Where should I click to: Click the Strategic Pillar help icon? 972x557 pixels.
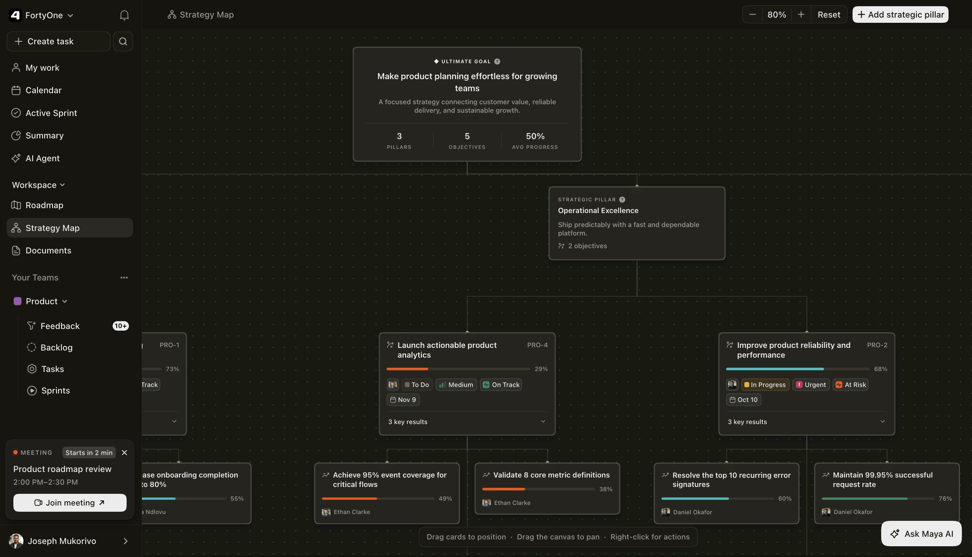click(x=622, y=199)
